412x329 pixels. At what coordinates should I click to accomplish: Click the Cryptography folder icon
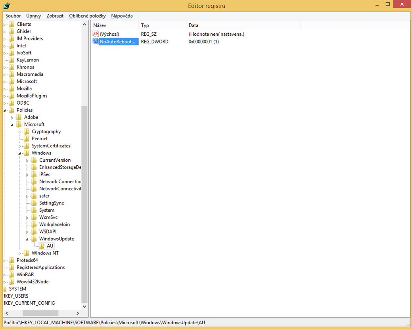(27, 132)
